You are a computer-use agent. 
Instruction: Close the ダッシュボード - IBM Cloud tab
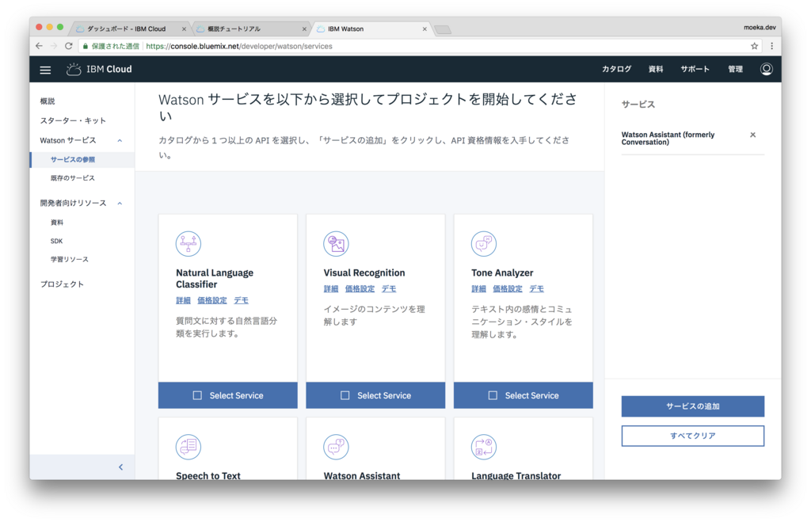coord(184,29)
